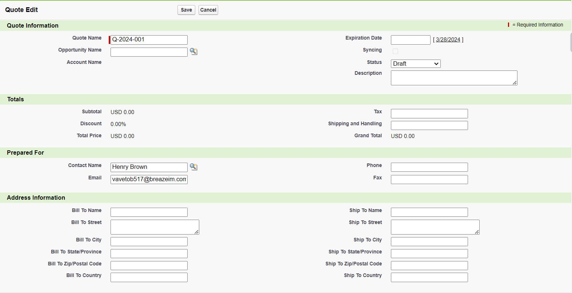Click the Quote Name input field

149,40
